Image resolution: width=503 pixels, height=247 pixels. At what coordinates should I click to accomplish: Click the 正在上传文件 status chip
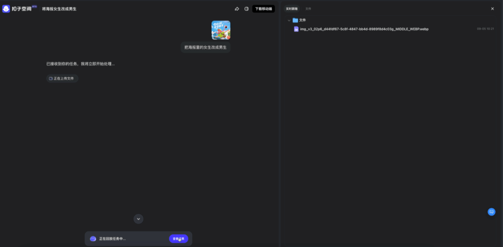62,78
